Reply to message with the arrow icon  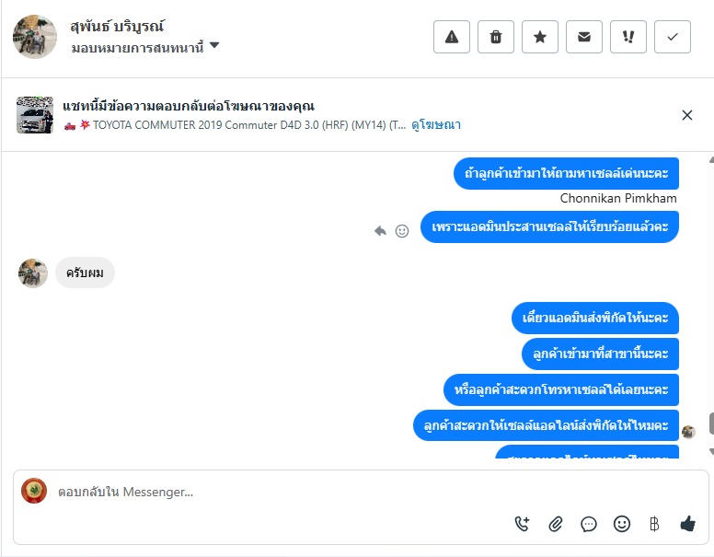click(x=380, y=231)
